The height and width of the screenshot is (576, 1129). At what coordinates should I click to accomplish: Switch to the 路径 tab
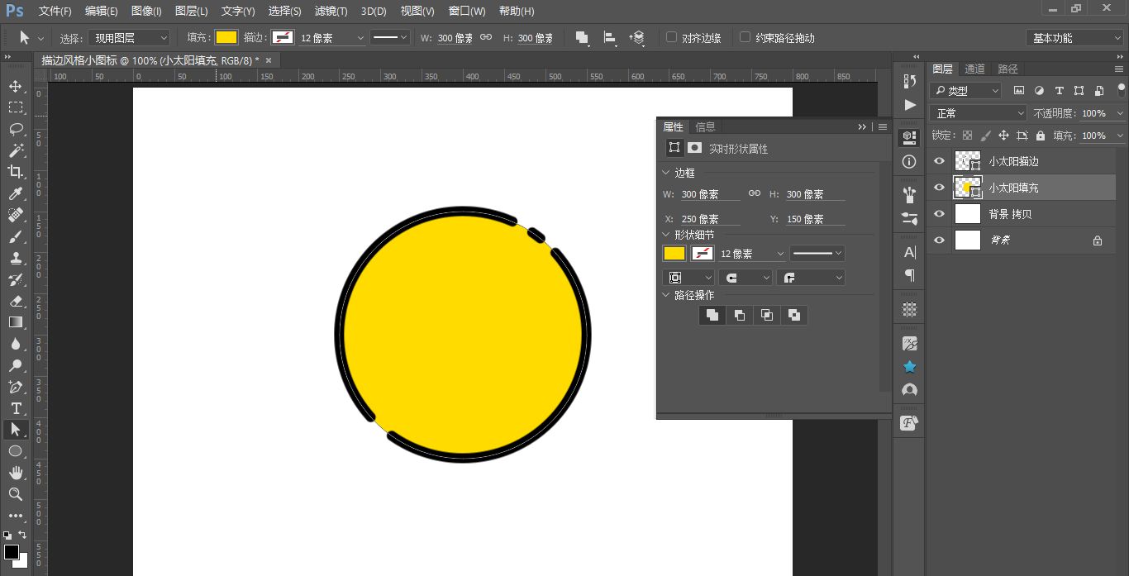point(1008,69)
